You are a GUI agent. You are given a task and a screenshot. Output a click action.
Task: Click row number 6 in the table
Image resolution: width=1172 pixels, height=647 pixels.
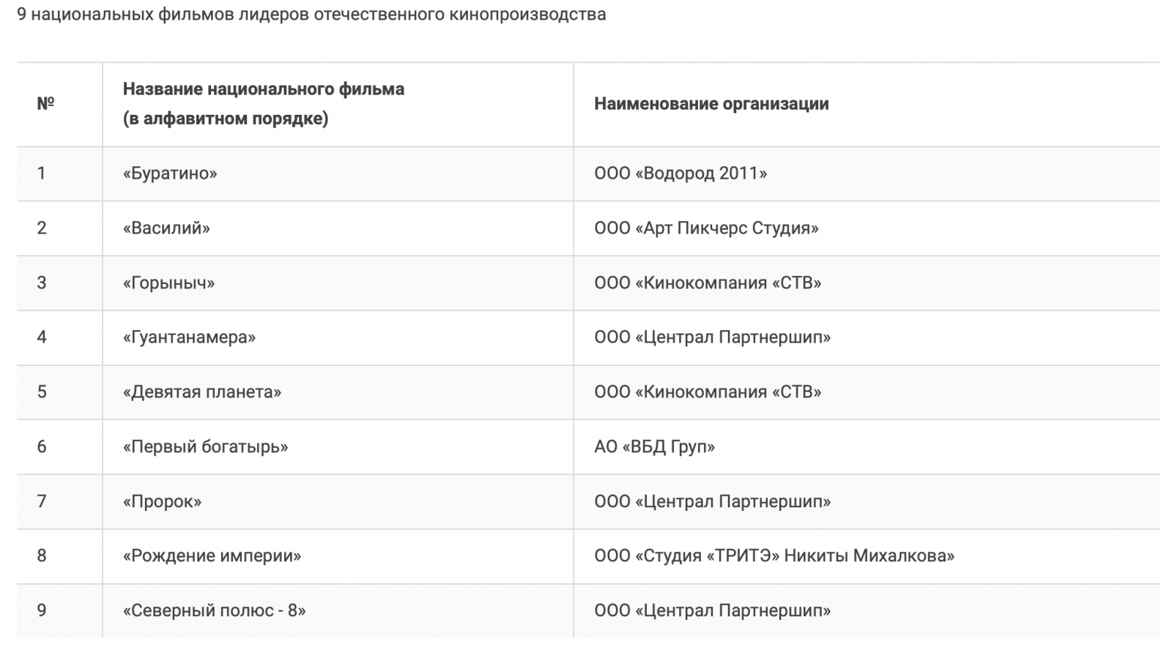coord(42,446)
